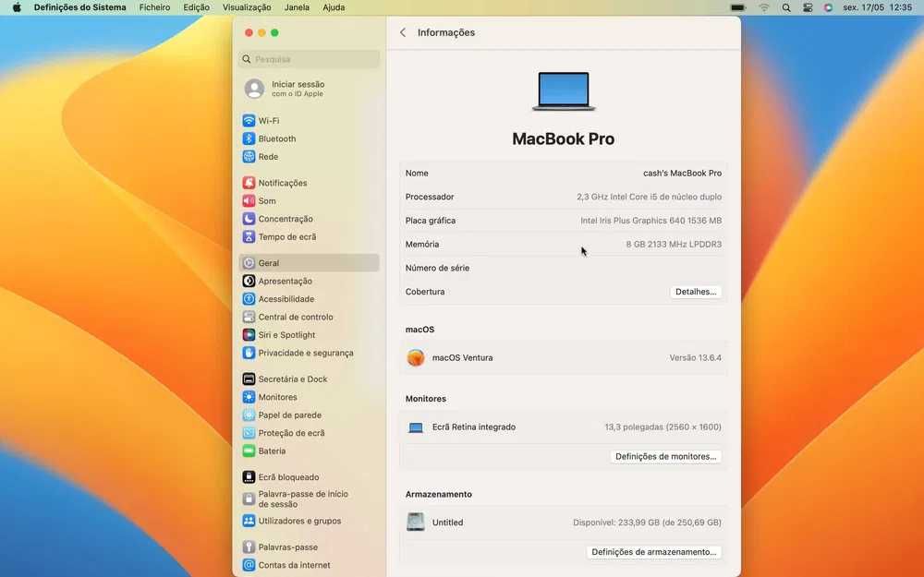Image resolution: width=924 pixels, height=577 pixels.
Task: Open Concentração moon icon
Action: pos(249,219)
